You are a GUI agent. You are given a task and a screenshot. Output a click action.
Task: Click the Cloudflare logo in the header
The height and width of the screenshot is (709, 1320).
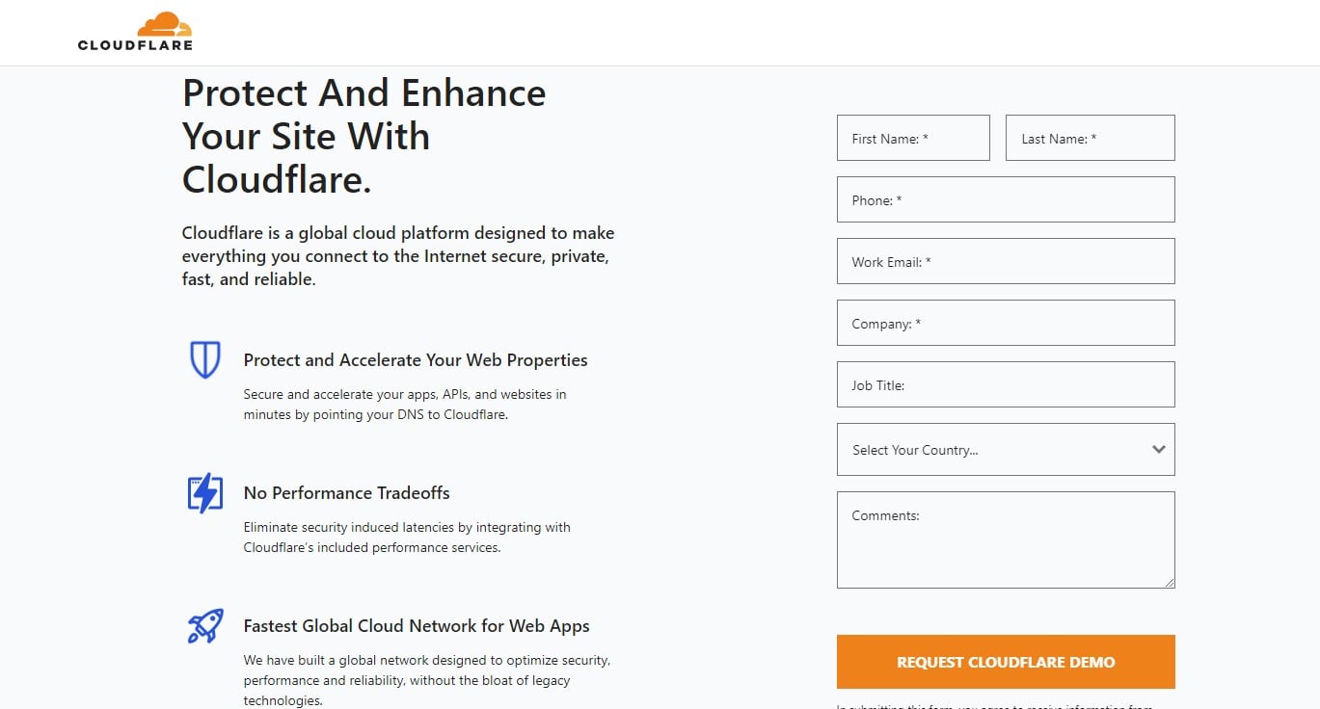135,31
